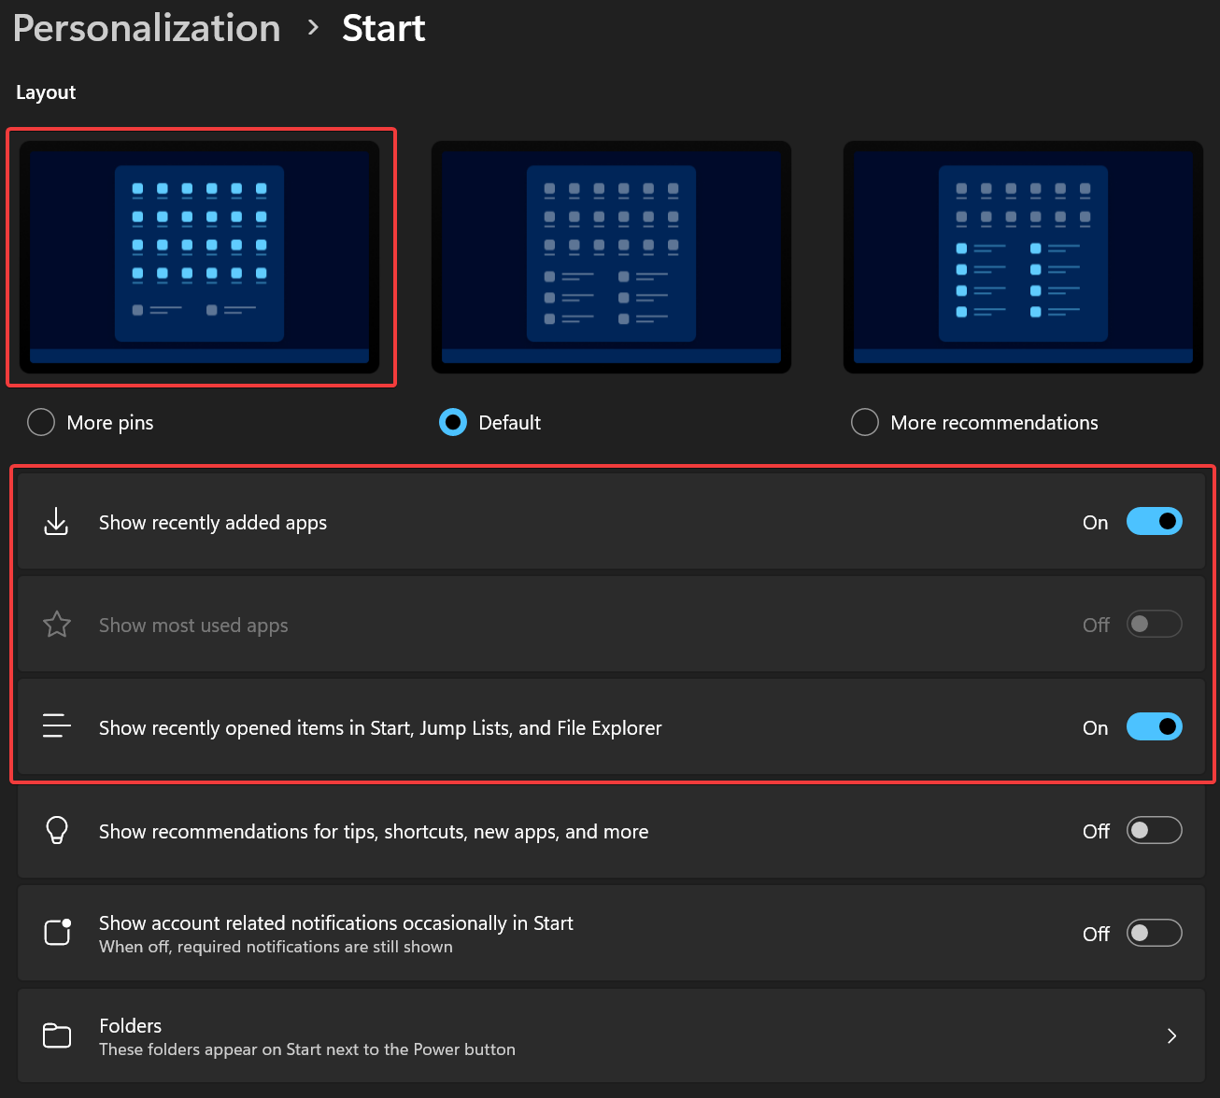Click the star icon for most used apps
Screen dimensions: 1220x1098
[x=57, y=625]
